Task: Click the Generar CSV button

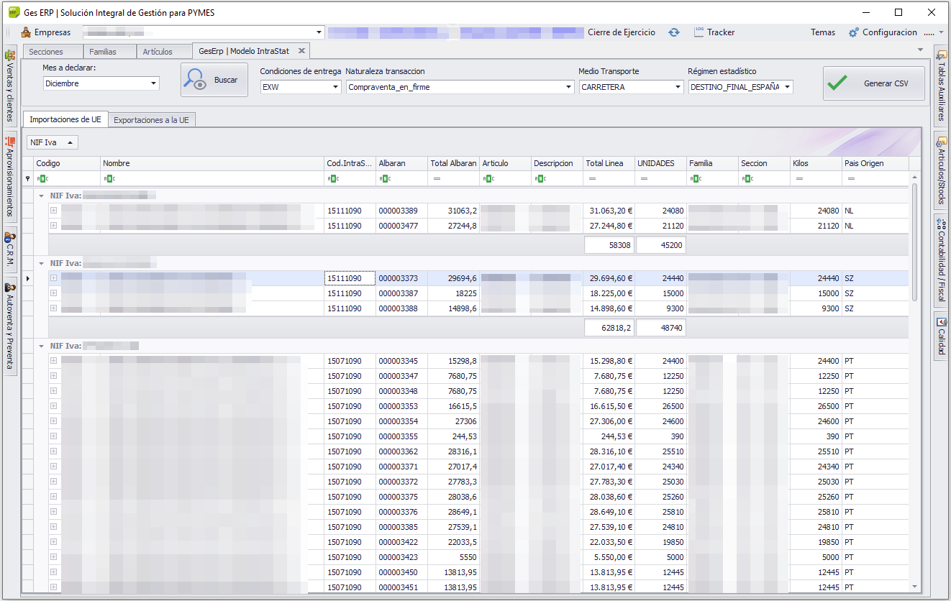Action: click(x=873, y=84)
